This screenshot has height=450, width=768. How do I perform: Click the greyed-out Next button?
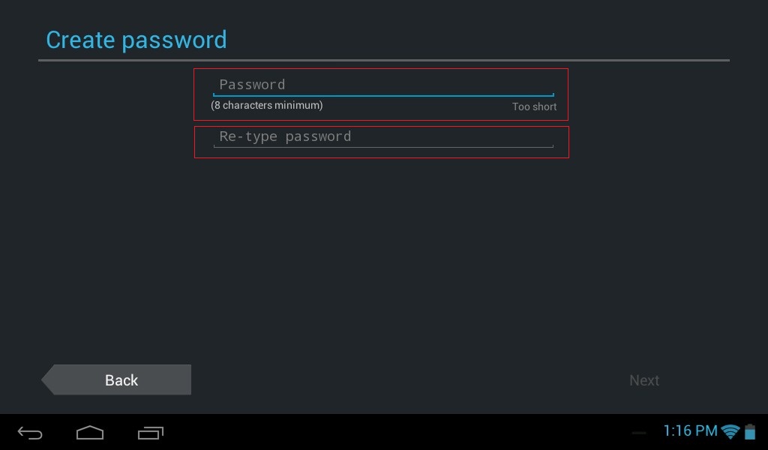click(644, 380)
